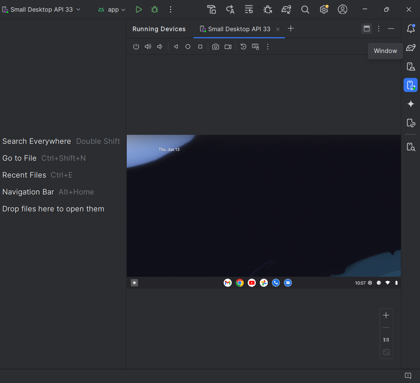The height and width of the screenshot is (383, 420).
Task: Run the app with green play button
Action: pos(138,9)
